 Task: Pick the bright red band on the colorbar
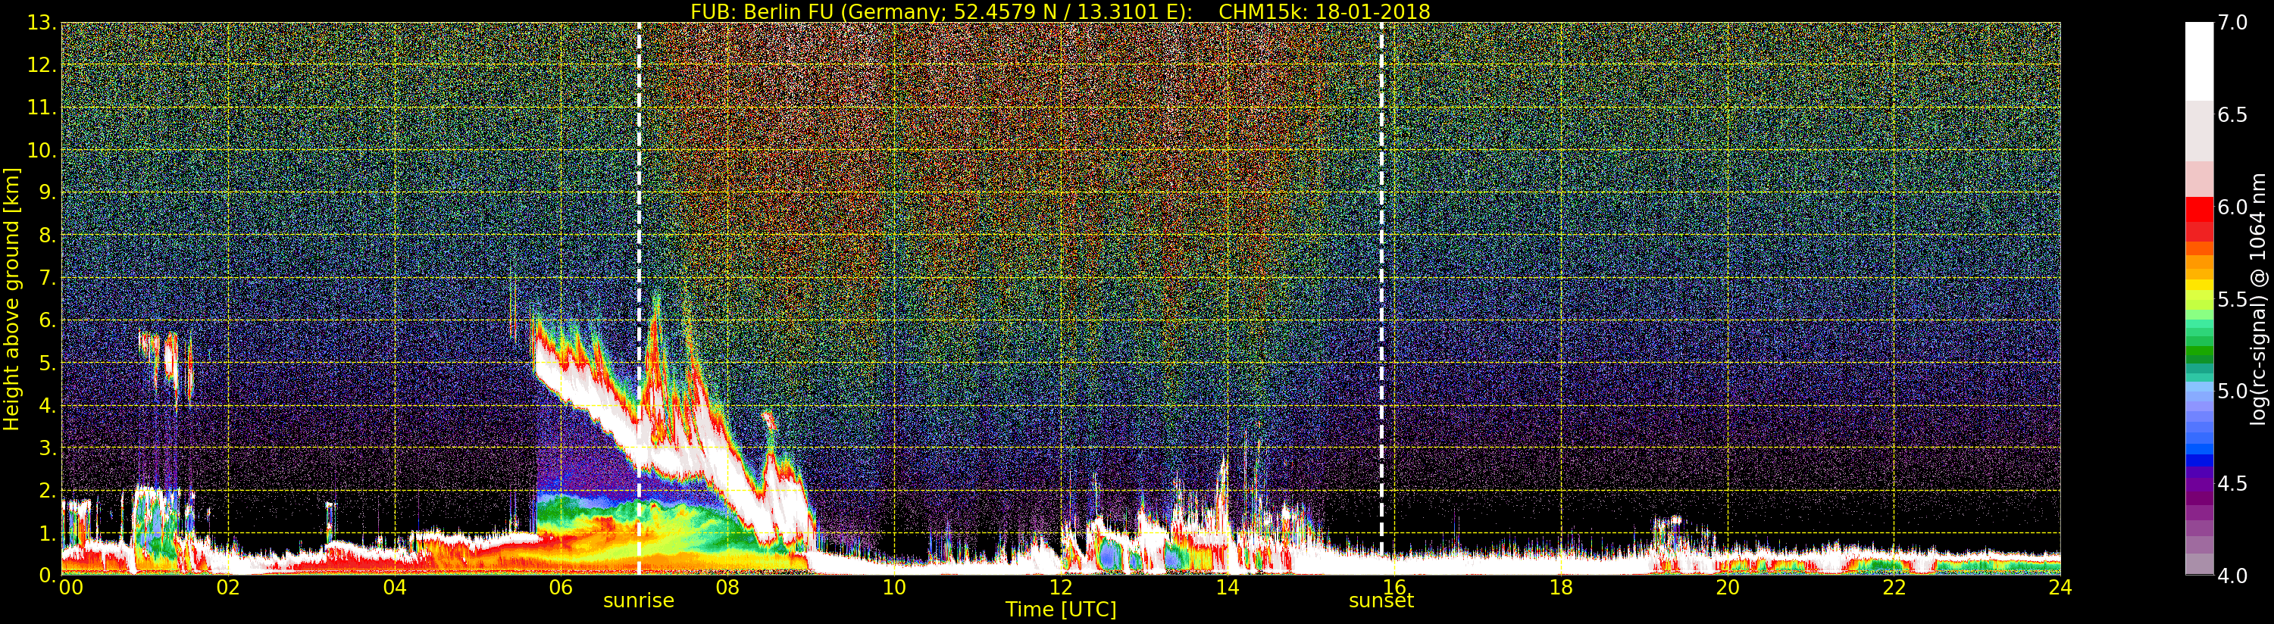[2199, 208]
